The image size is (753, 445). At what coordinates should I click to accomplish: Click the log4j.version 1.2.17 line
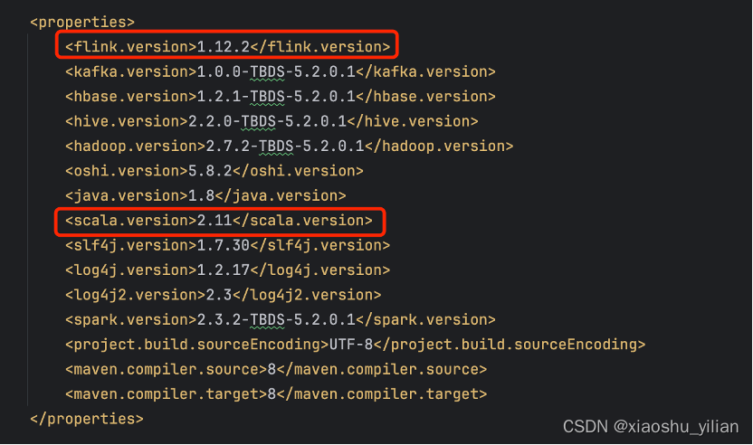tap(228, 270)
